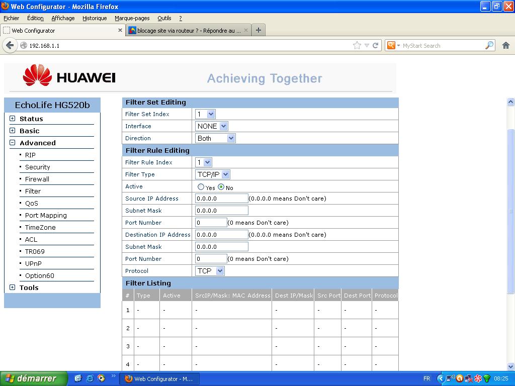Open the Édition menu
This screenshot has width=515, height=386.
[x=36, y=18]
